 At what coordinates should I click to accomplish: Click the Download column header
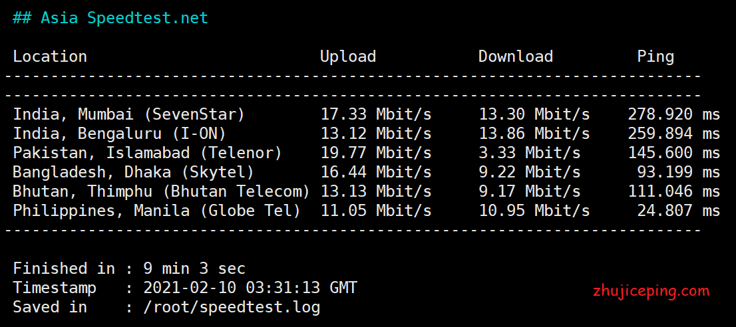[515, 56]
